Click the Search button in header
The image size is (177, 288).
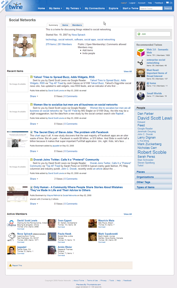[x=168, y=8]
